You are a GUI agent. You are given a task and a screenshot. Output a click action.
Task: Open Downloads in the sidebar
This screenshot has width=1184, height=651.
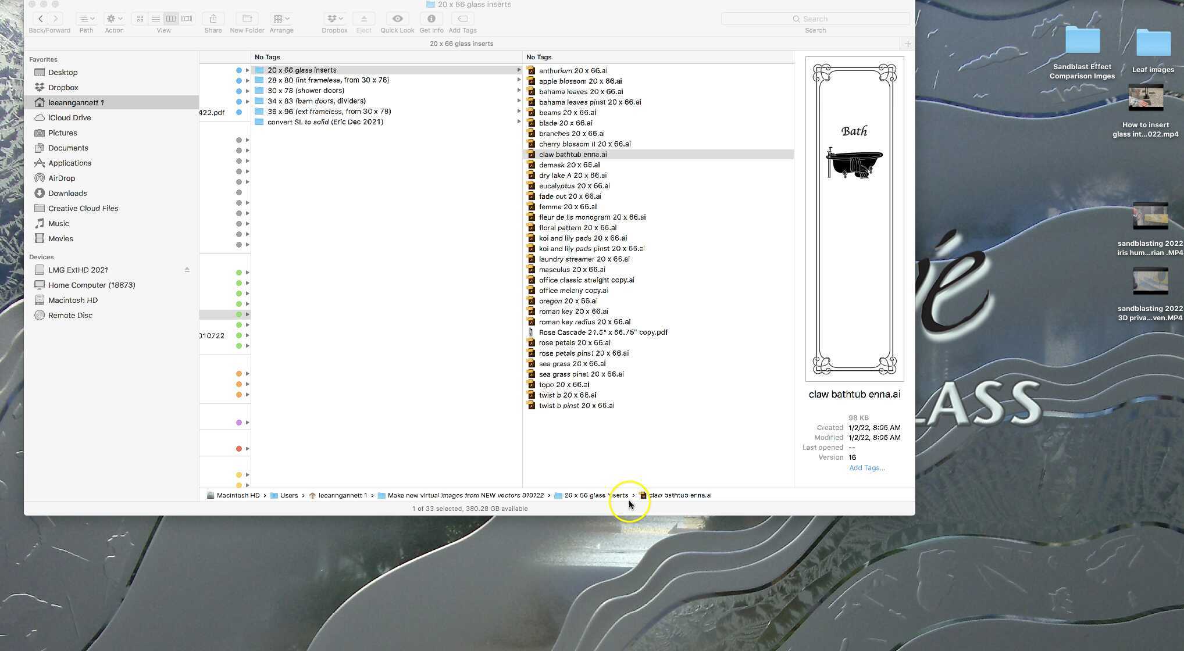pos(67,193)
